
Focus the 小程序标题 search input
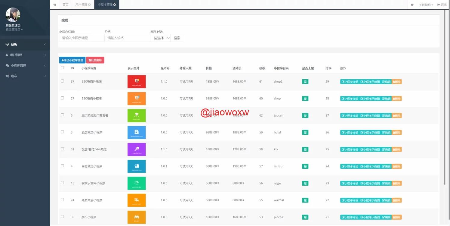[82, 38]
